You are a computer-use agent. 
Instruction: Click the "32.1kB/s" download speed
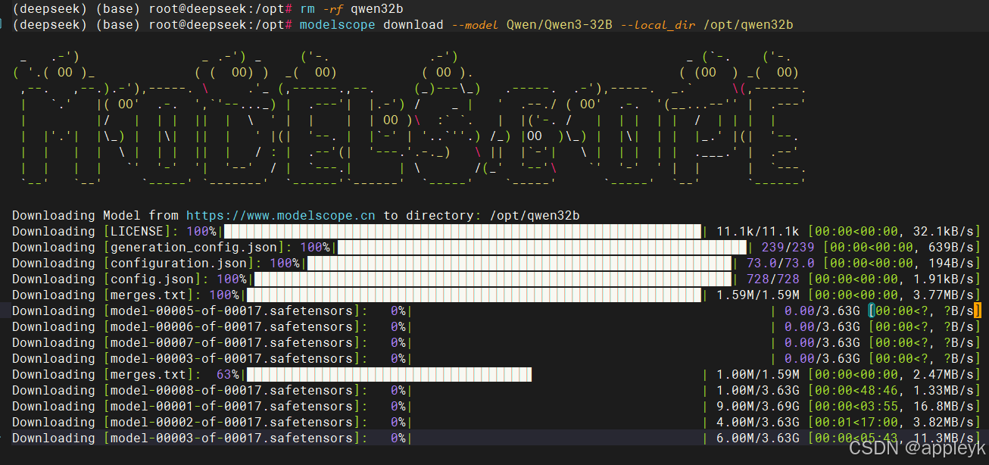pyautogui.click(x=944, y=232)
